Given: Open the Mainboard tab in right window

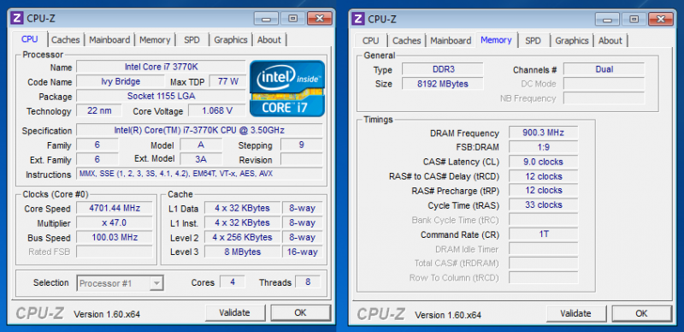Looking at the screenshot, I should click(x=451, y=40).
